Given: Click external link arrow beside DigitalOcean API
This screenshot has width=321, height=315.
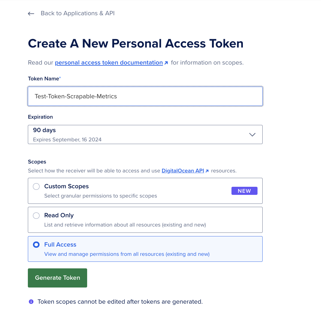Looking at the screenshot, I should [x=207, y=171].
